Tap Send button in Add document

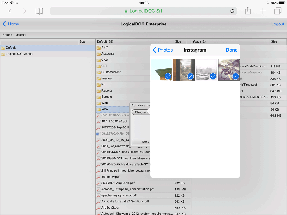point(141,142)
